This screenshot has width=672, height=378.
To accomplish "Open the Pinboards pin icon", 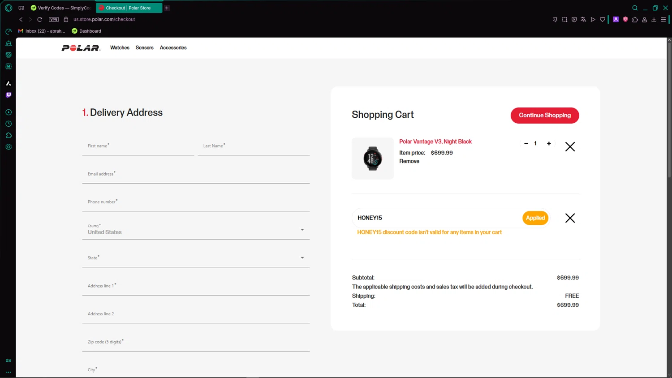I will coord(555,19).
